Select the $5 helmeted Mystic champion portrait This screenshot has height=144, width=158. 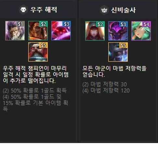click(118, 52)
